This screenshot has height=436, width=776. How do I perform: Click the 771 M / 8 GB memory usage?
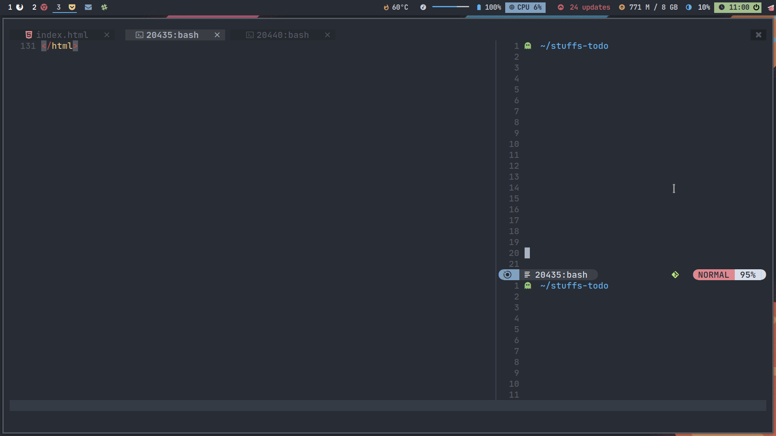pyautogui.click(x=648, y=7)
